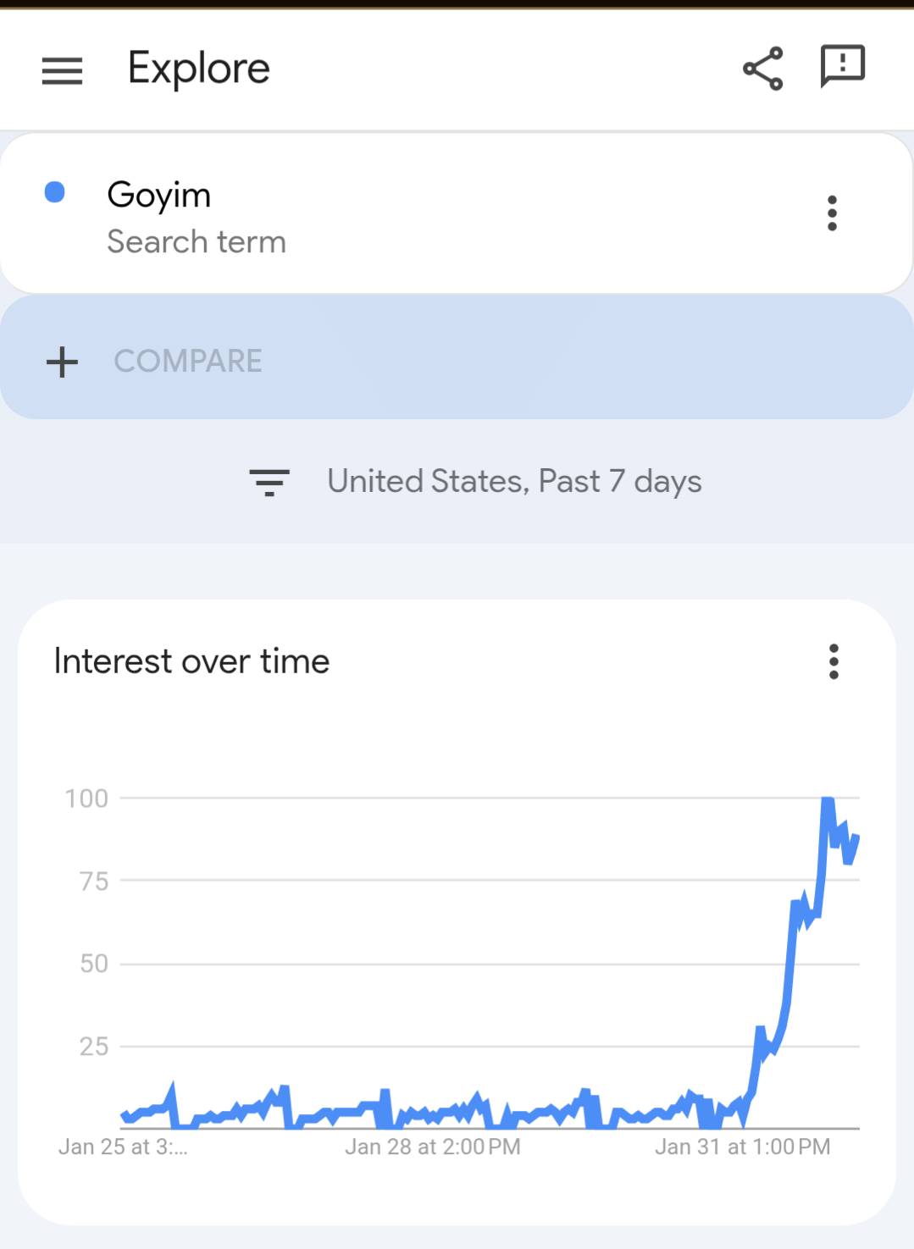Tap the Search term subtitle
Viewport: 914px width, 1249px height.
pyautogui.click(x=197, y=242)
